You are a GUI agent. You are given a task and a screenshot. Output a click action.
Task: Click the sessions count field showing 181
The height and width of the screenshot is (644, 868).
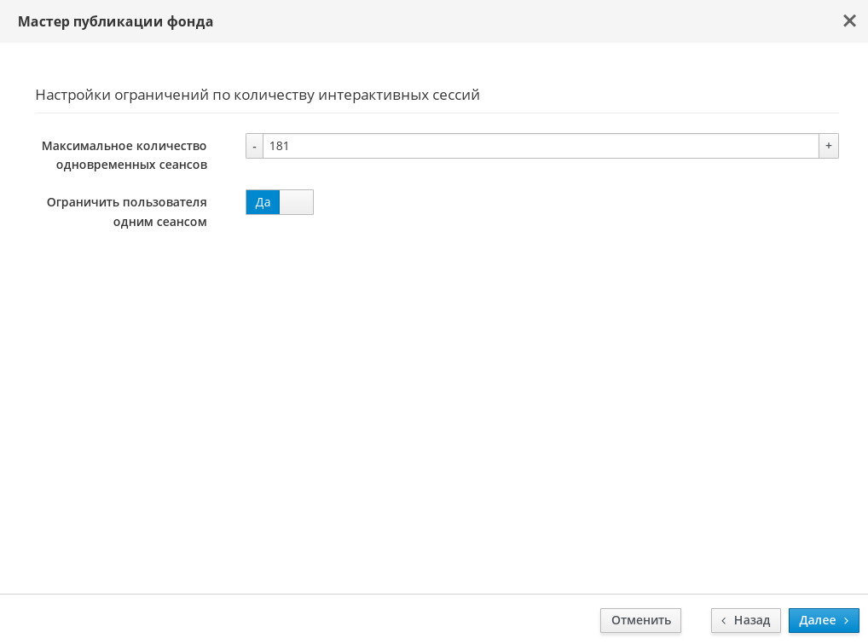click(x=541, y=146)
